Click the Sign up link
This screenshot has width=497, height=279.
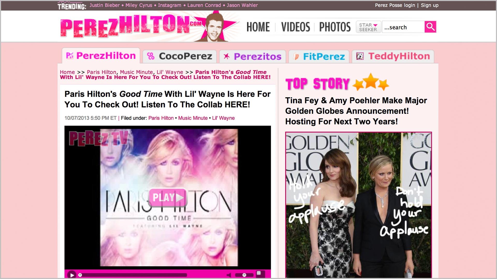[x=430, y=5]
